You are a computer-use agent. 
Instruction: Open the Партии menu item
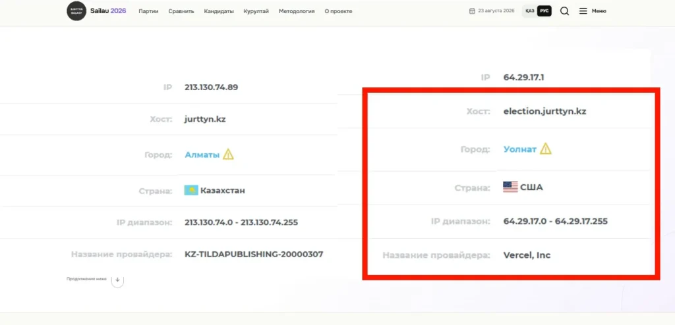(x=148, y=11)
